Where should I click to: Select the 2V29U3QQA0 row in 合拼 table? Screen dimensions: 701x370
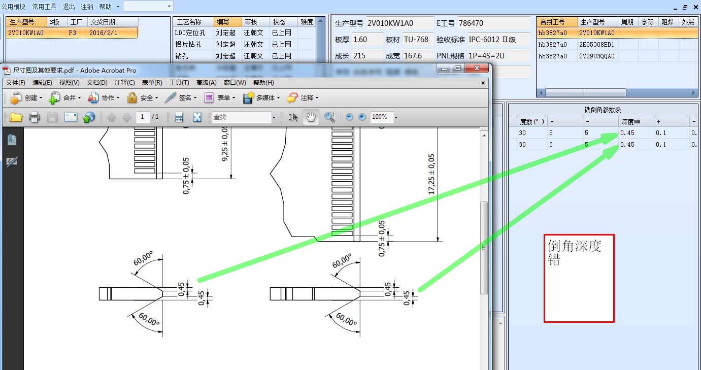tap(617, 56)
